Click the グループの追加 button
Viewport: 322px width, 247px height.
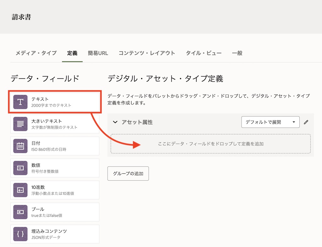click(x=128, y=174)
